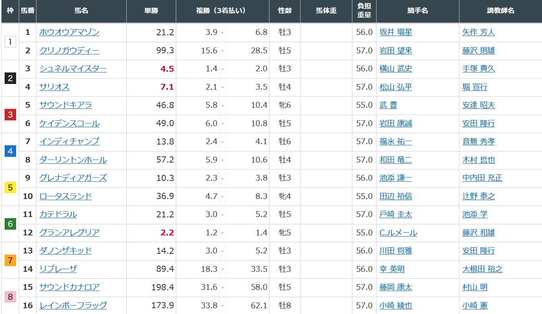
Task: Click the グランアレグリア horse name
Action: (69, 233)
